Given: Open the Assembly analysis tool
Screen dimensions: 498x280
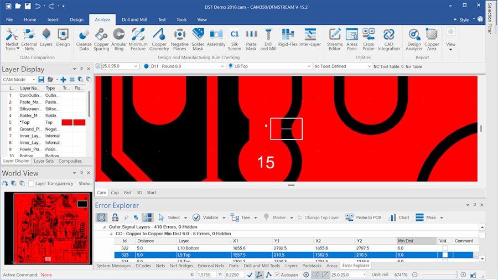Looking at the screenshot, I should 216,38.
